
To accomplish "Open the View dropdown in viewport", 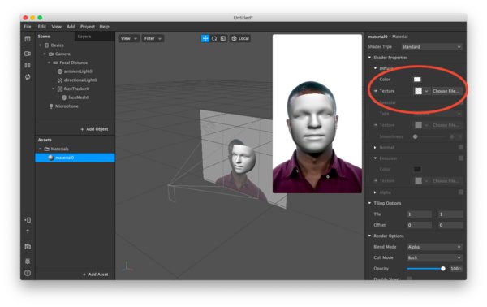I will [128, 38].
